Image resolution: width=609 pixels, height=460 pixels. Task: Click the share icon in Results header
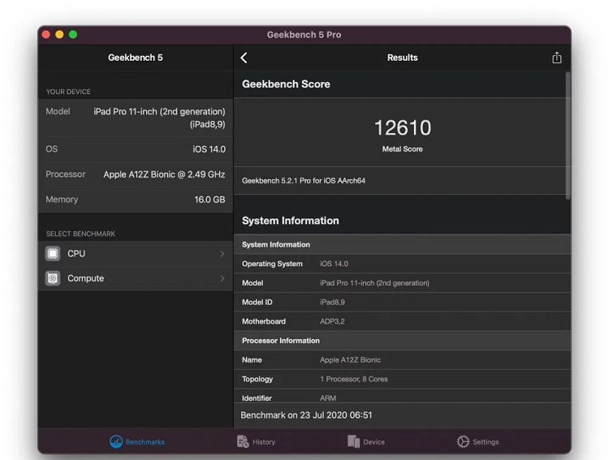556,58
